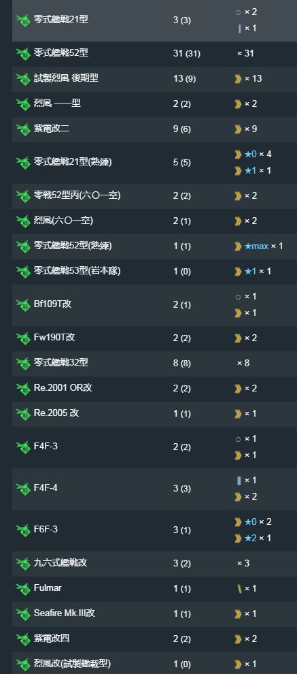Click the 烈風改(試製艦載型) row

click(154, 663)
